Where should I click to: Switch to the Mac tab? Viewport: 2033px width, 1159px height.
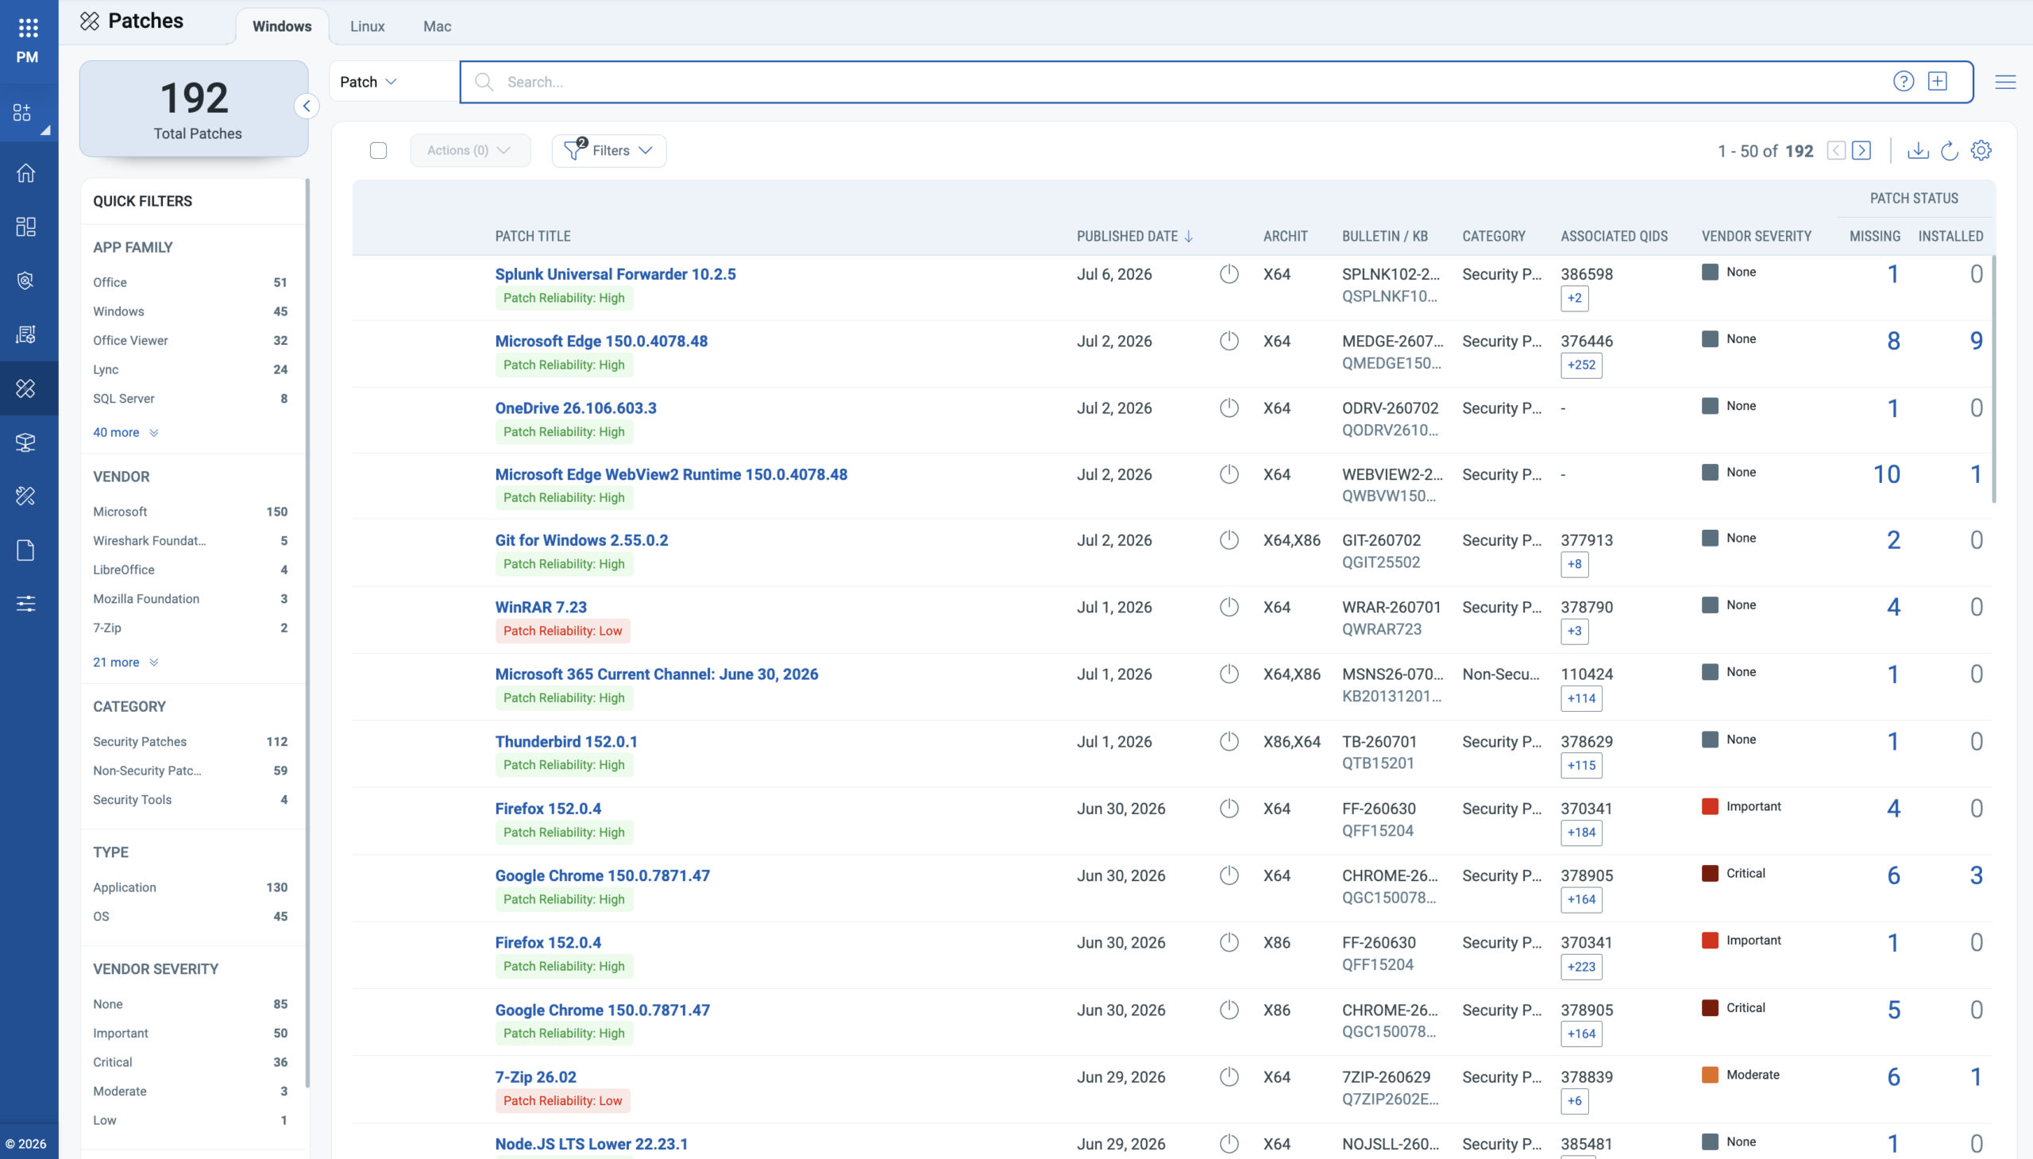tap(437, 26)
